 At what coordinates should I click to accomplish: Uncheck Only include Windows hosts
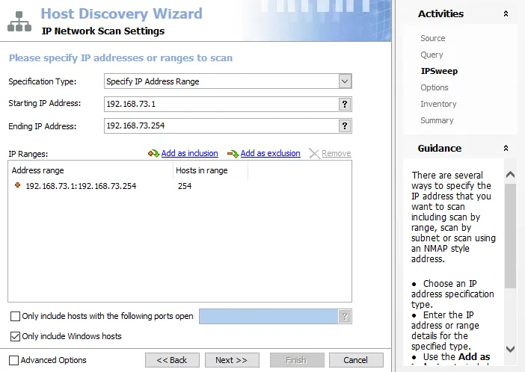(15, 336)
